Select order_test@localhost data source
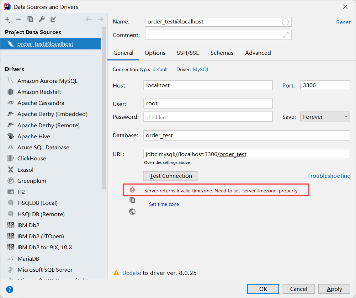The image size is (356, 298). (x=51, y=44)
